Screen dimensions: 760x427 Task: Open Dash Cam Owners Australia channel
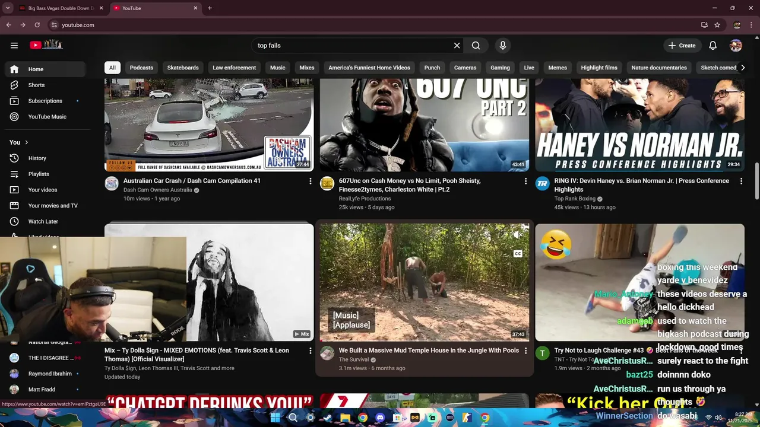coord(157,190)
